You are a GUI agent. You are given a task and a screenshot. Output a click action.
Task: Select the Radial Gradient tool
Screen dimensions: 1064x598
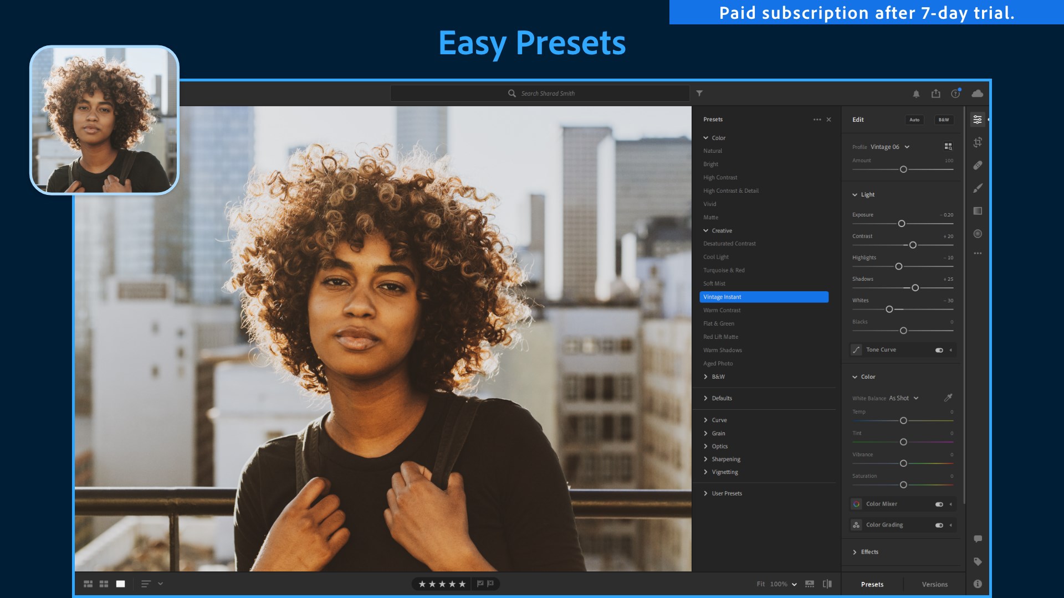pos(978,234)
